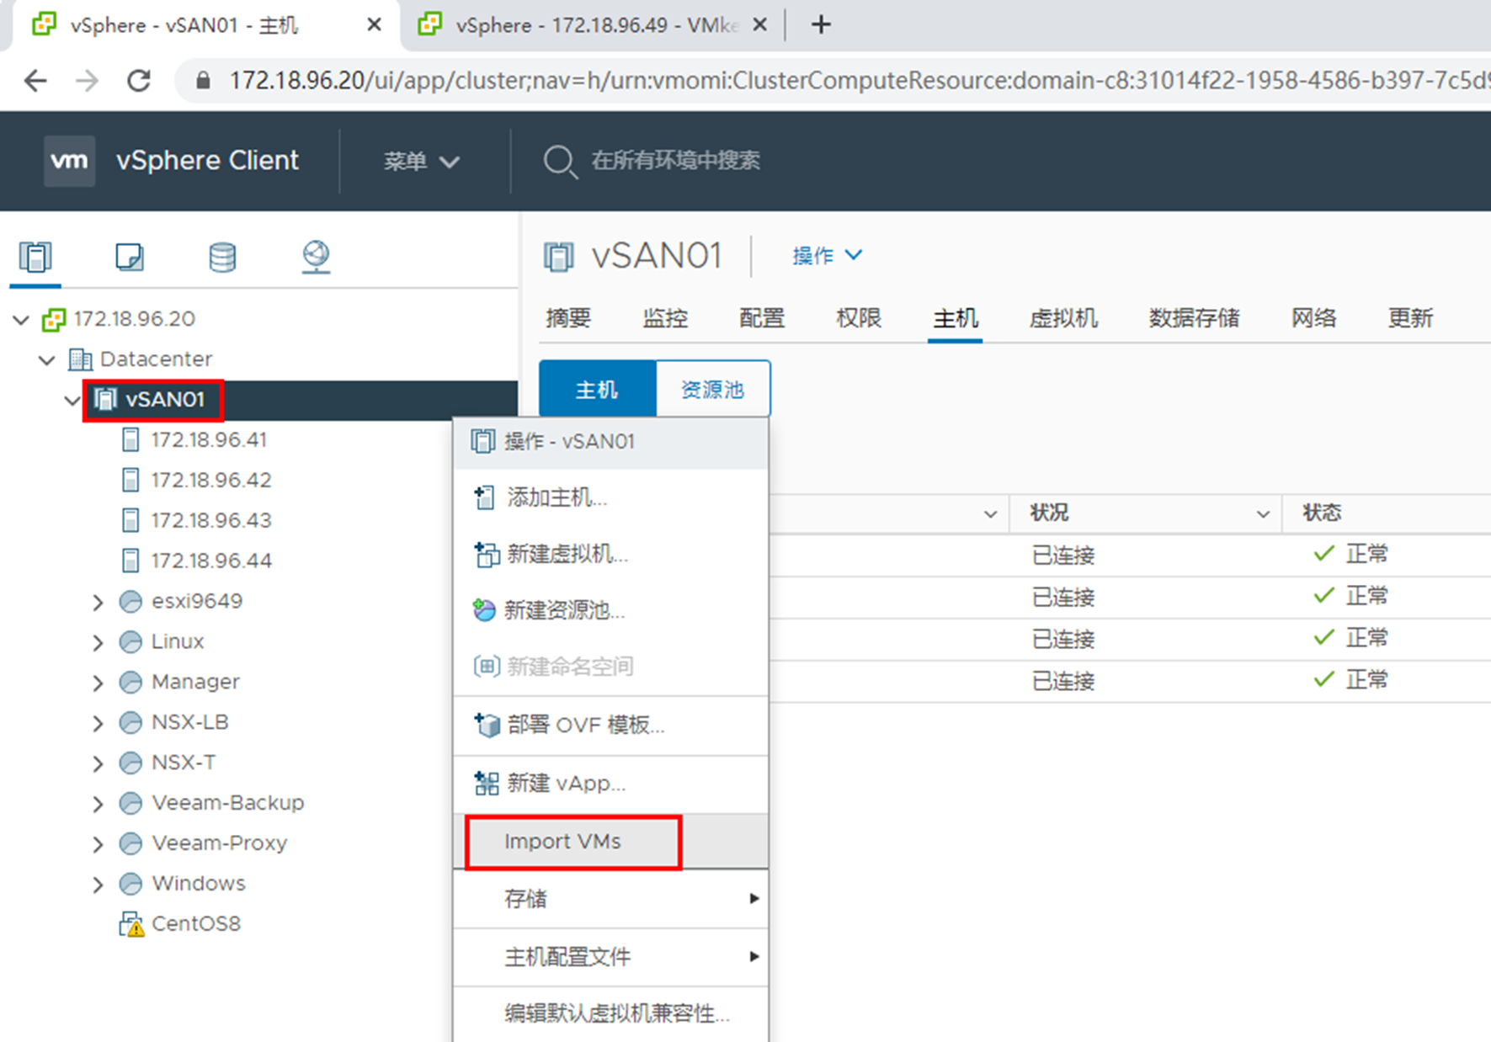Select the 资源池 sub-tab button

712,389
